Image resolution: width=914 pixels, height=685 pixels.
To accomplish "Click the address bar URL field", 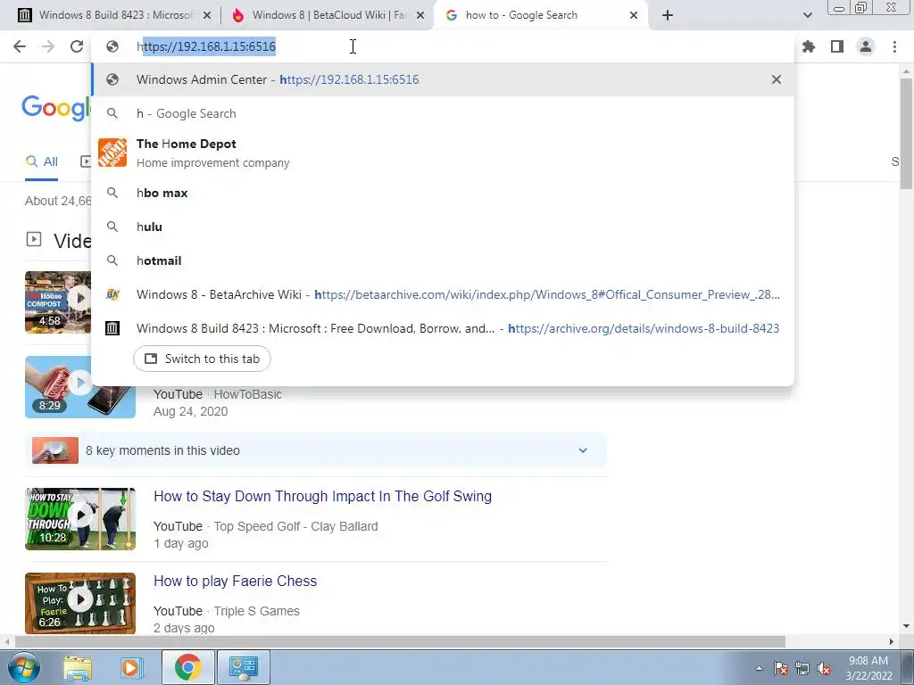I will (x=443, y=46).
